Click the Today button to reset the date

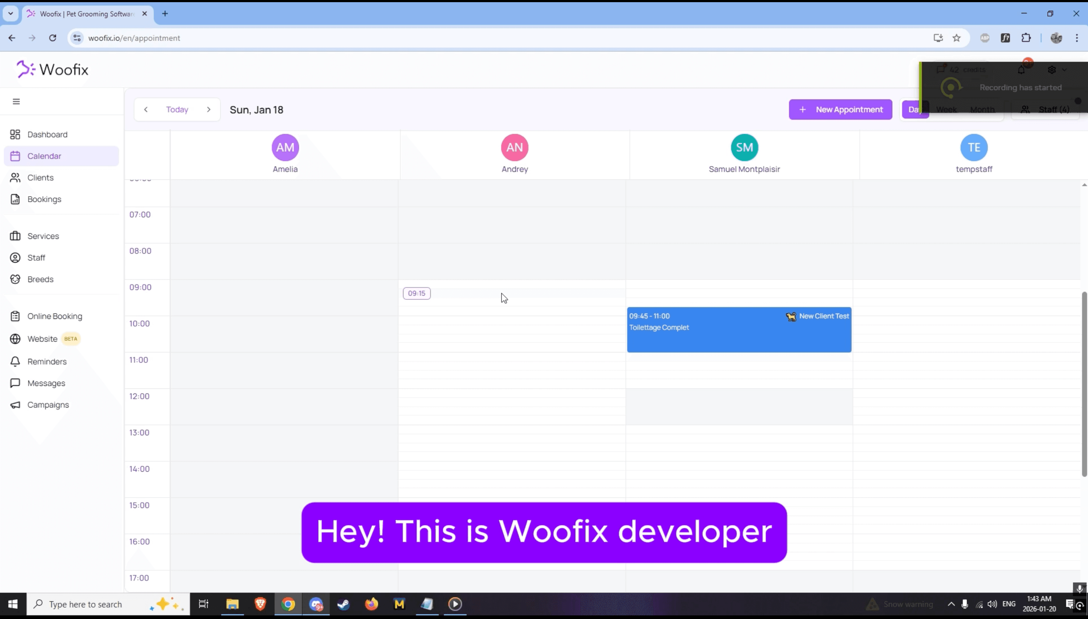(177, 109)
